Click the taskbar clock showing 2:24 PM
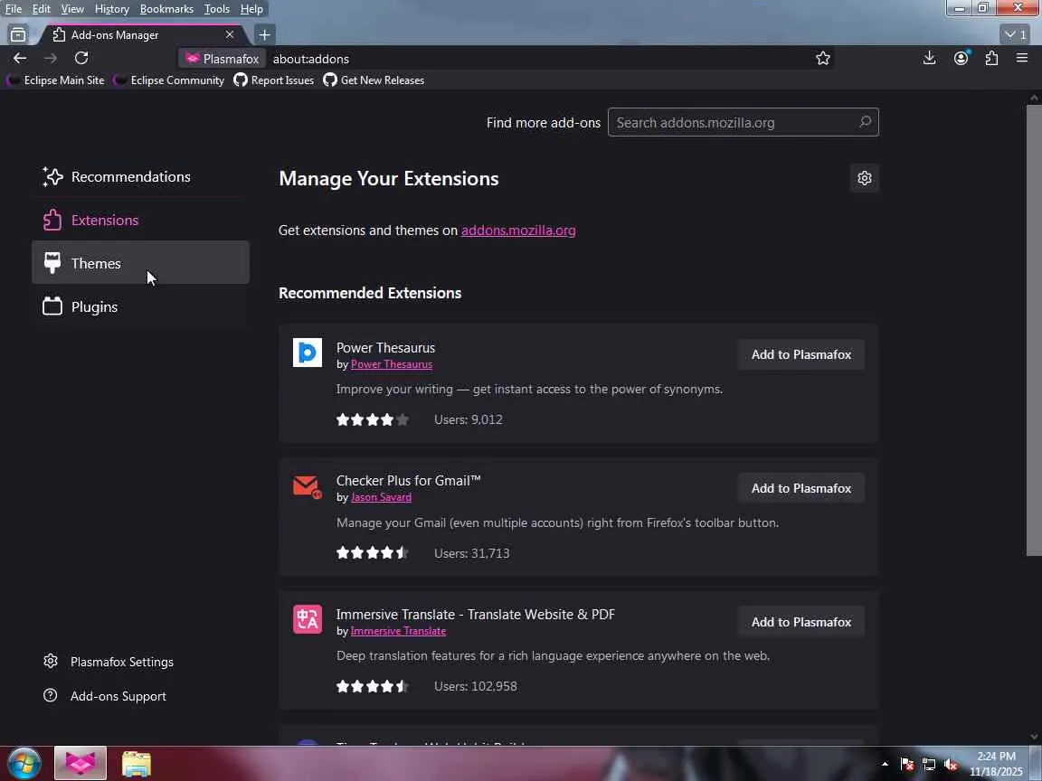 tap(996, 764)
